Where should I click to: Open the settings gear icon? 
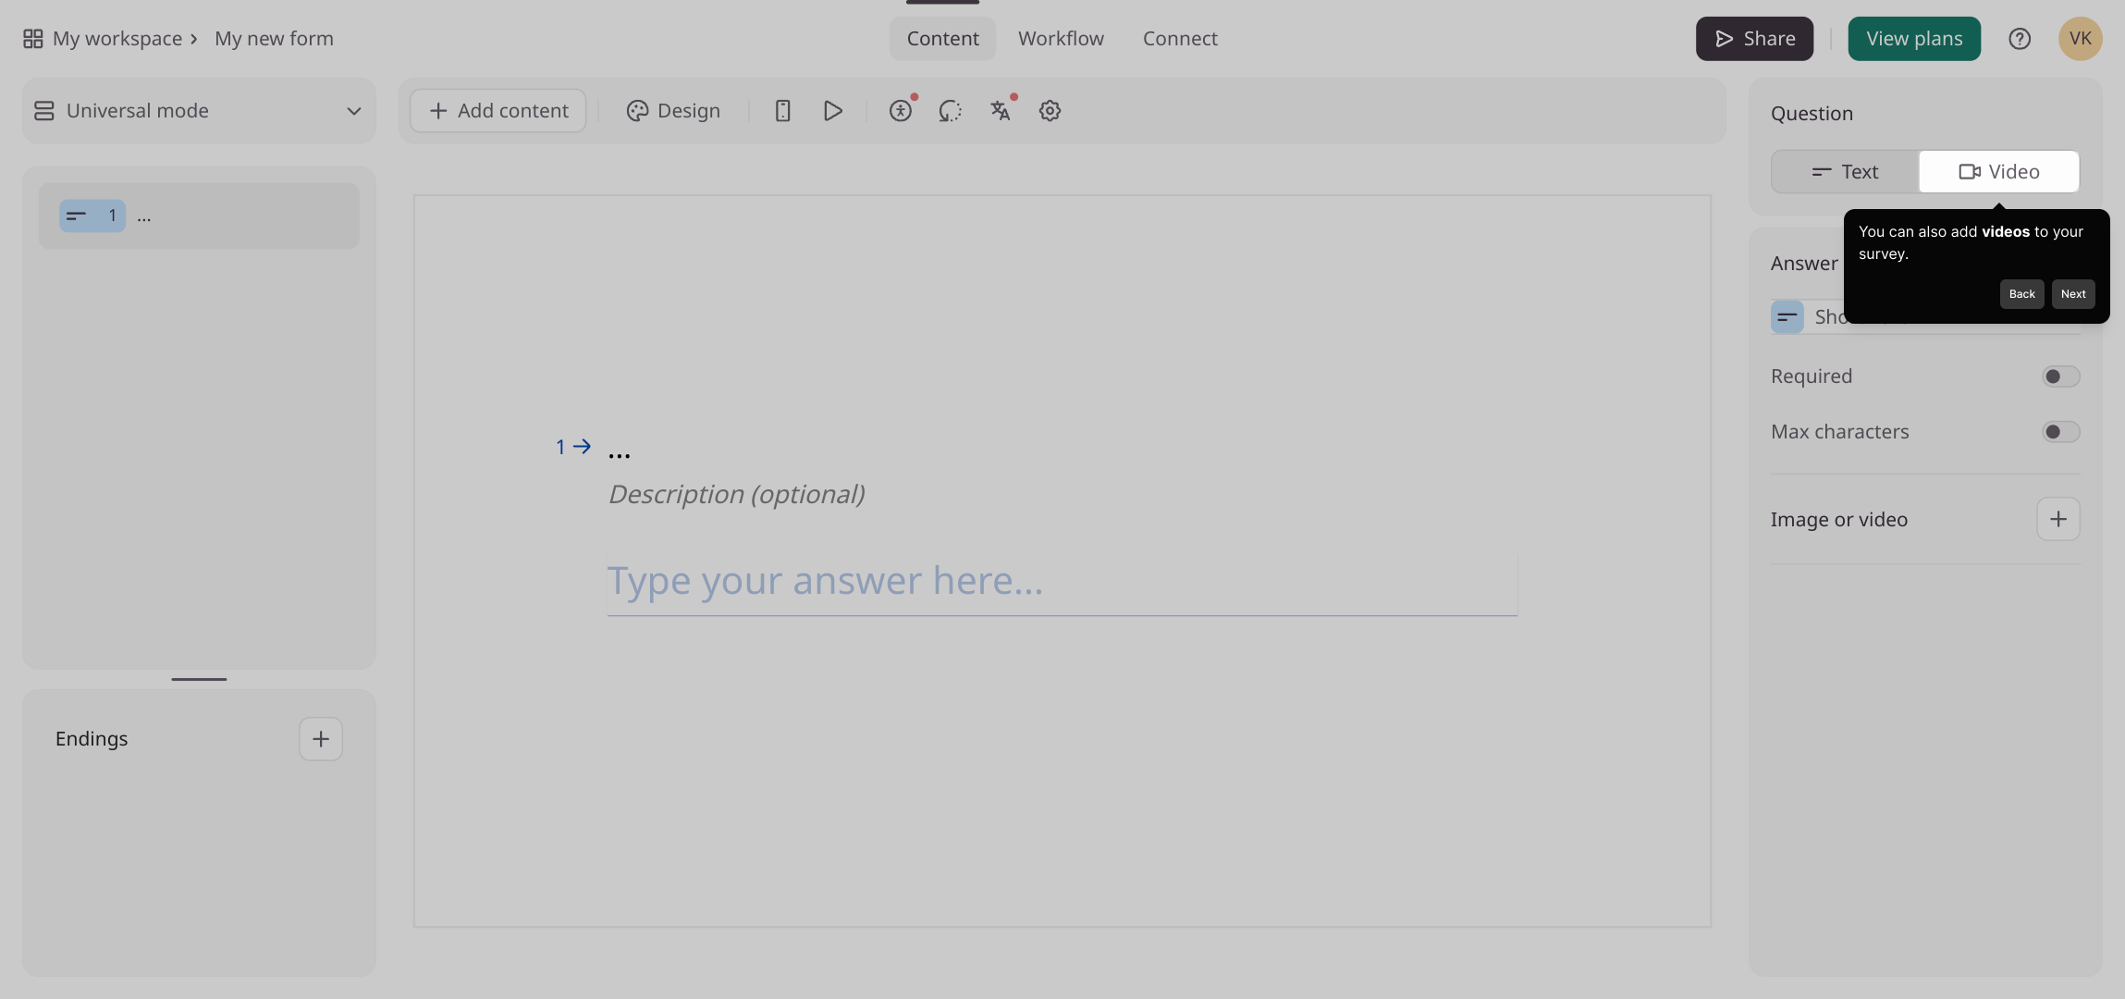(1050, 111)
